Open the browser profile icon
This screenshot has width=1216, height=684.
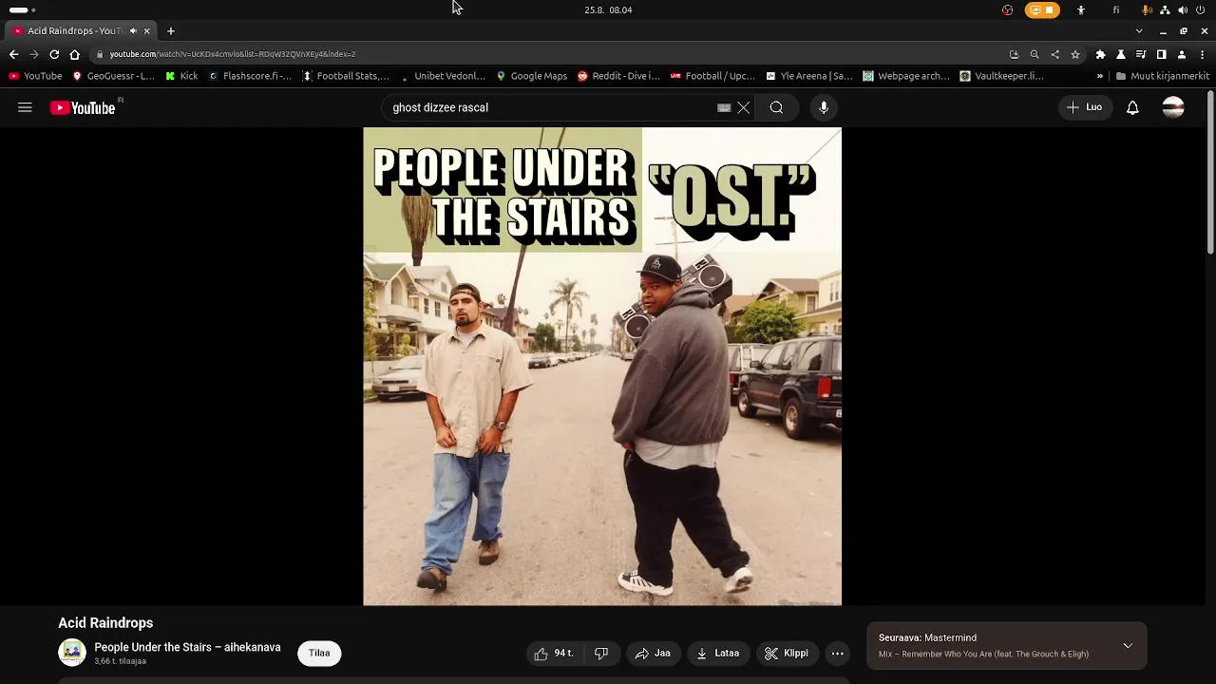(x=1182, y=54)
